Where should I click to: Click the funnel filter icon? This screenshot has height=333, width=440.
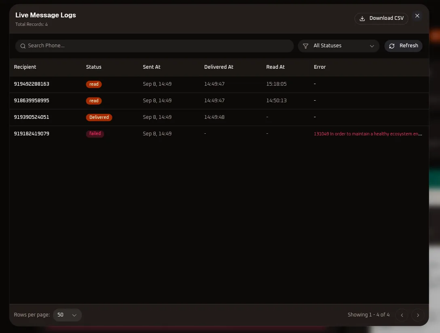(306, 46)
